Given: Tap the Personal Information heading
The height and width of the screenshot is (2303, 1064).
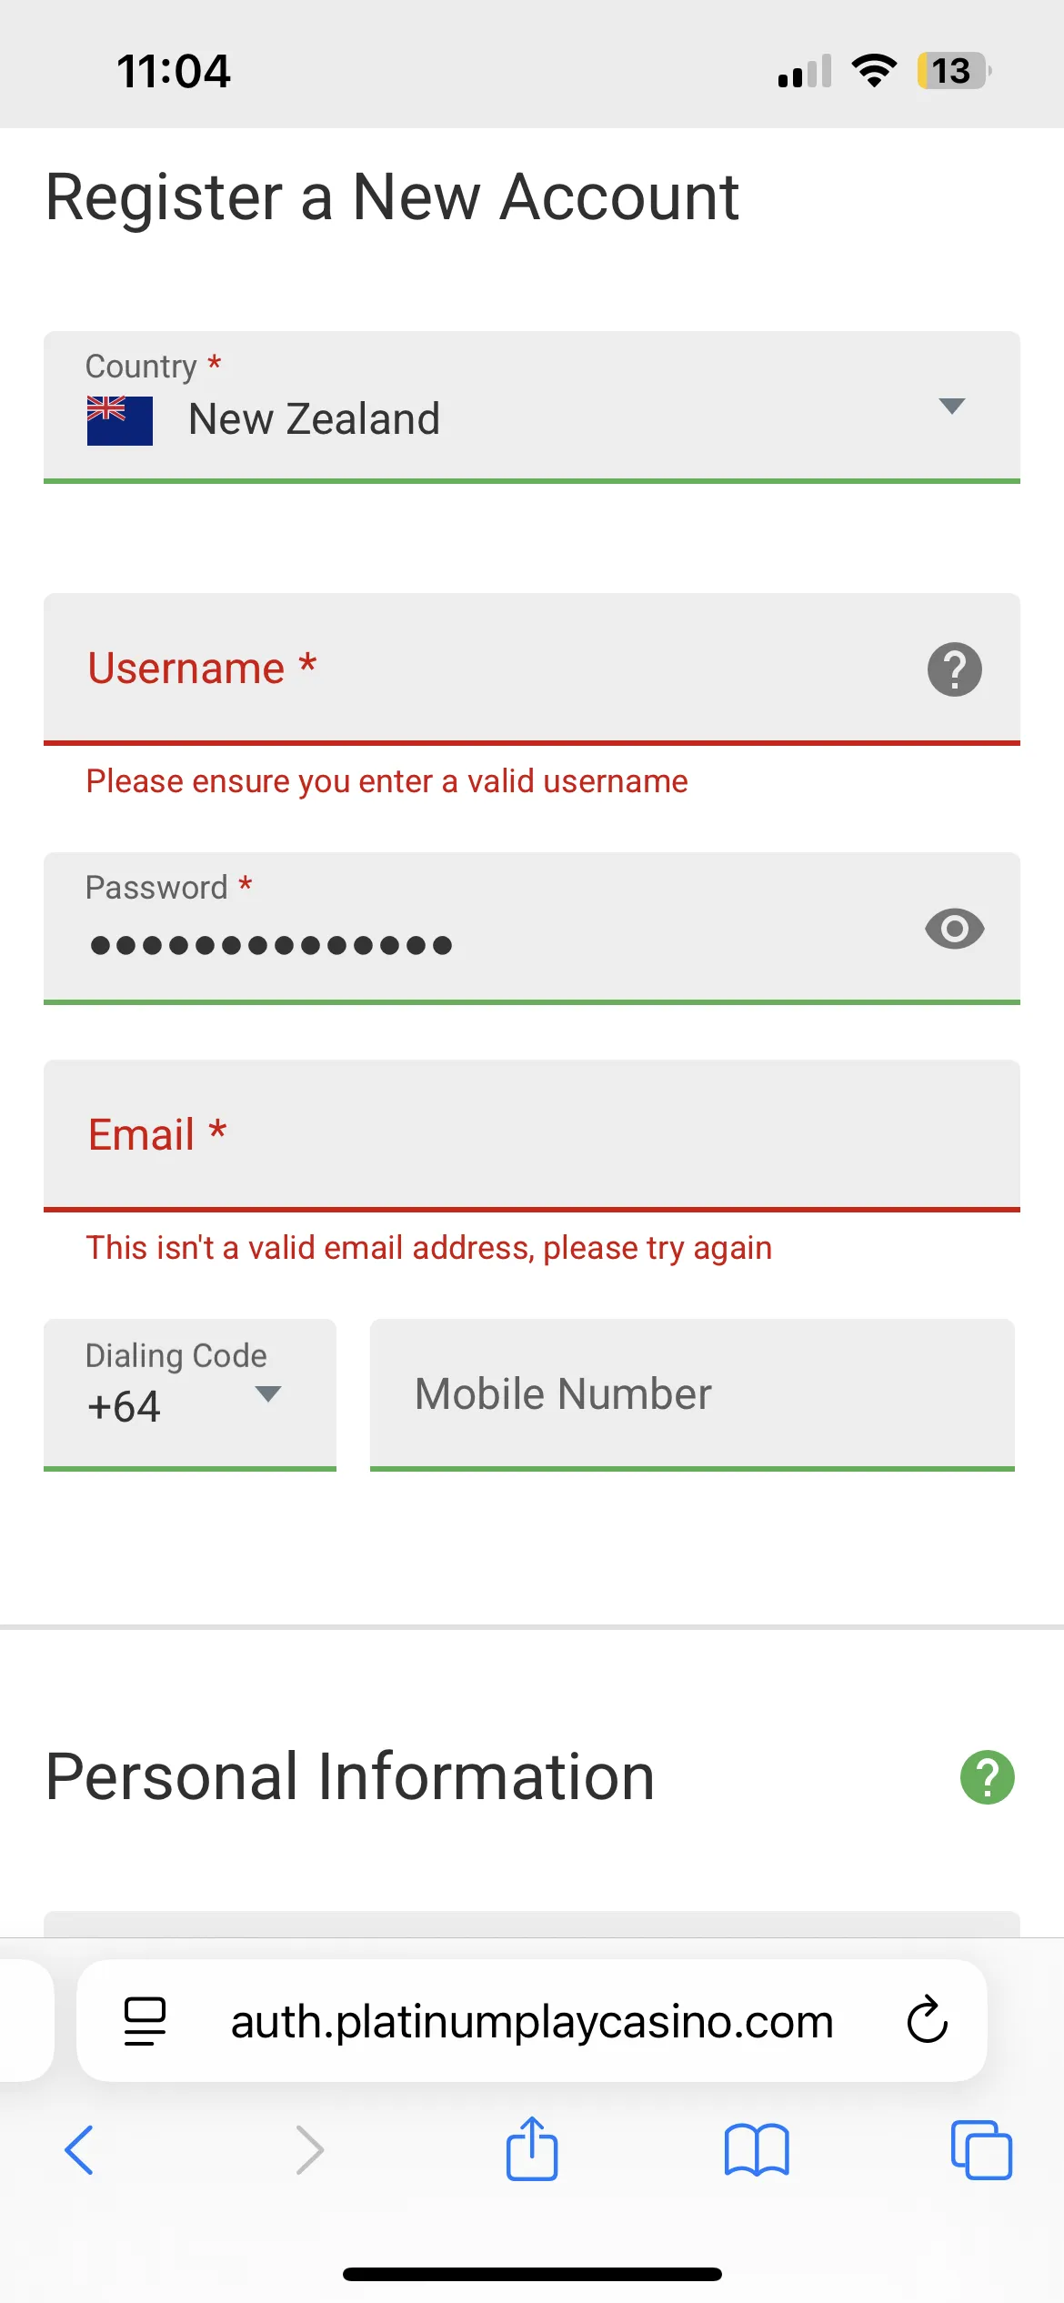Looking at the screenshot, I should click(350, 1776).
